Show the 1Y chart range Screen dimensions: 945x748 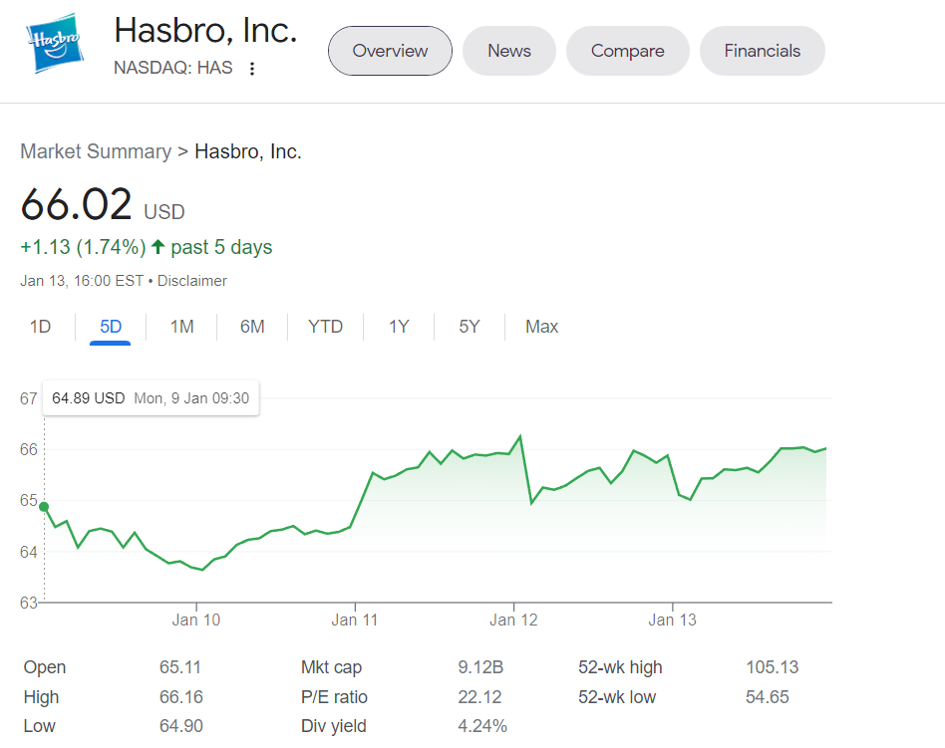[x=399, y=327]
